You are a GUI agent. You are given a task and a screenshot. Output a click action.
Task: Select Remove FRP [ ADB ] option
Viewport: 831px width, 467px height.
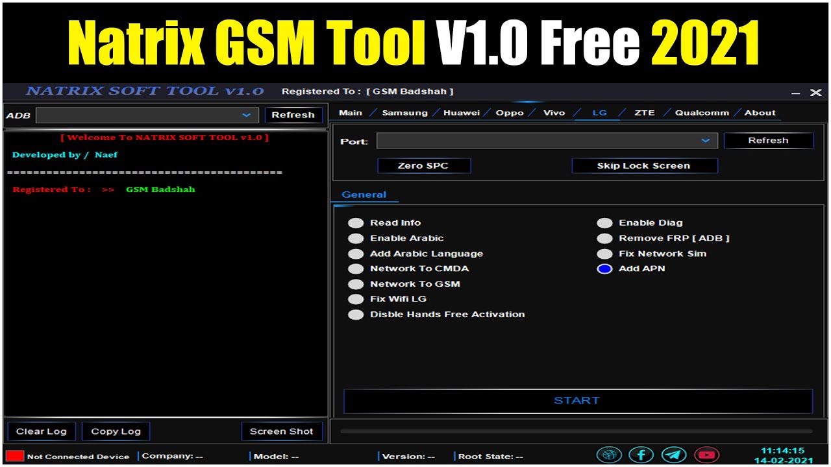(x=663, y=238)
